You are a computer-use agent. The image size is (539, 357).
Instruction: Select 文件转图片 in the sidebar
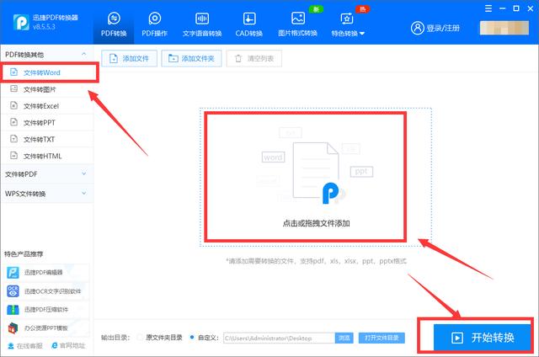pos(47,89)
